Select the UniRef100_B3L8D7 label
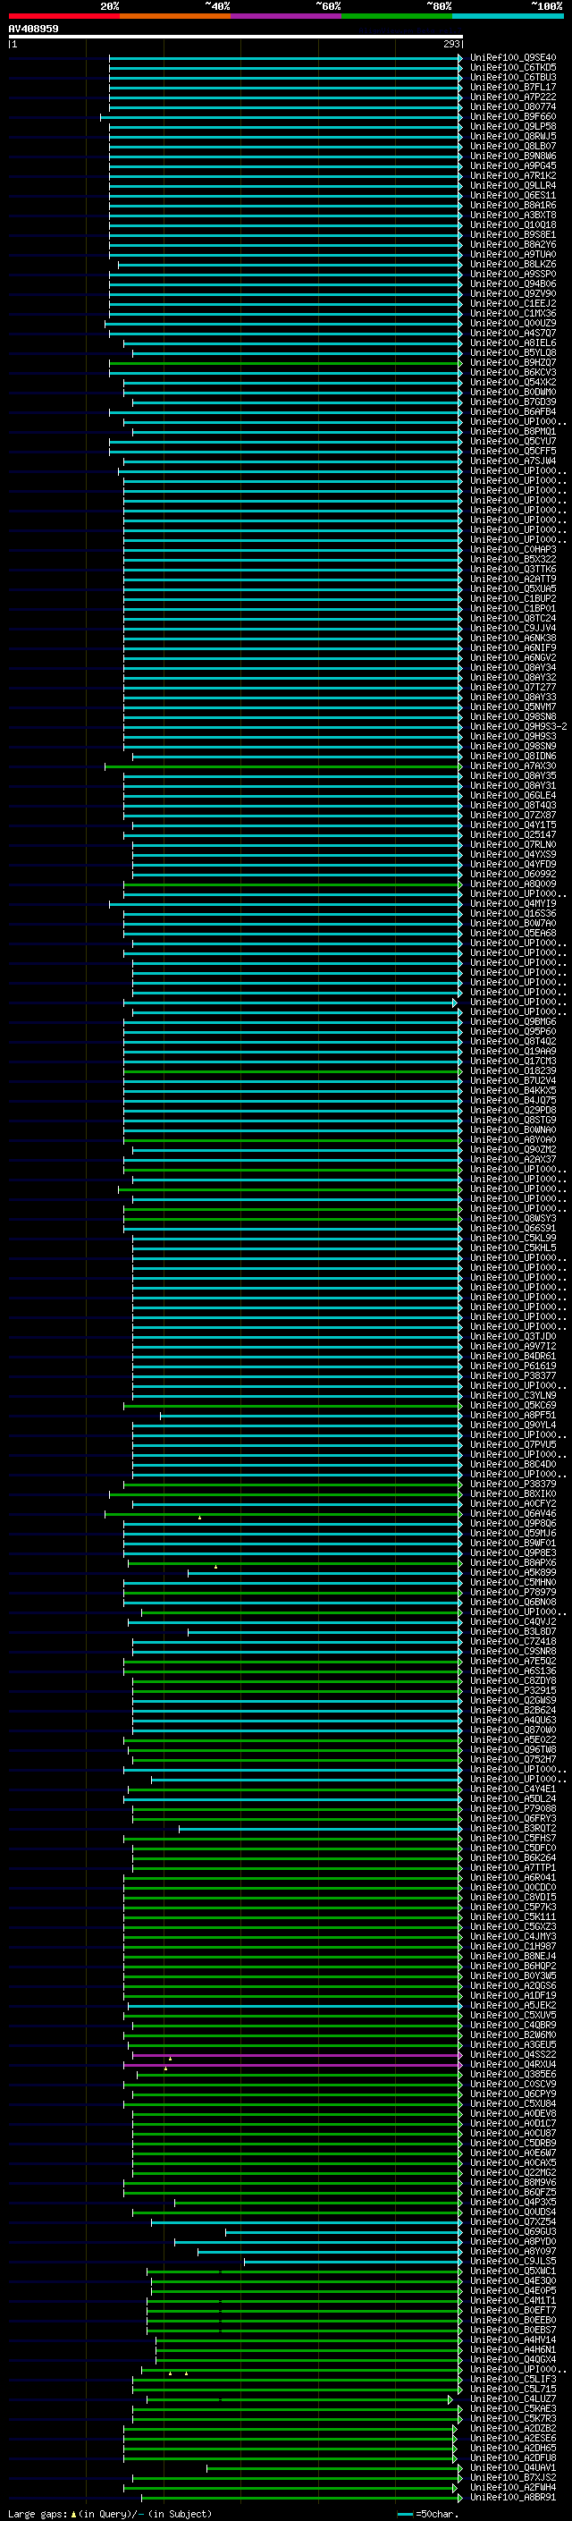This screenshot has width=572, height=2521. click(x=513, y=1631)
